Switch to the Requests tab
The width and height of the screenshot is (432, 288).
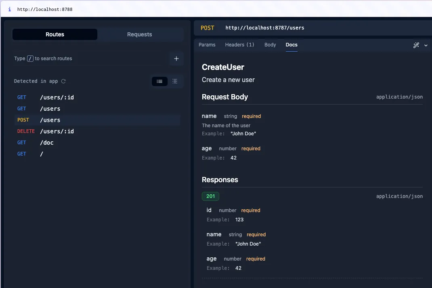click(140, 34)
